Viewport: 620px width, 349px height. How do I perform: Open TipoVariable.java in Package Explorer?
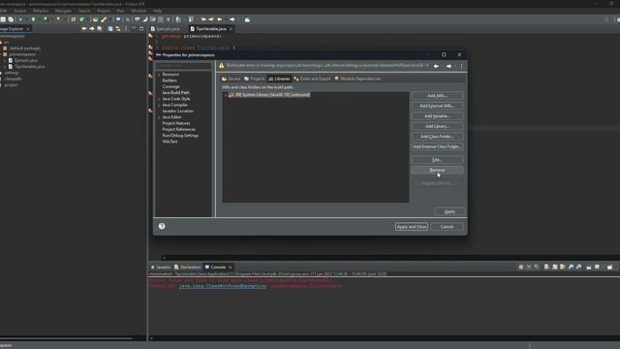click(x=29, y=67)
